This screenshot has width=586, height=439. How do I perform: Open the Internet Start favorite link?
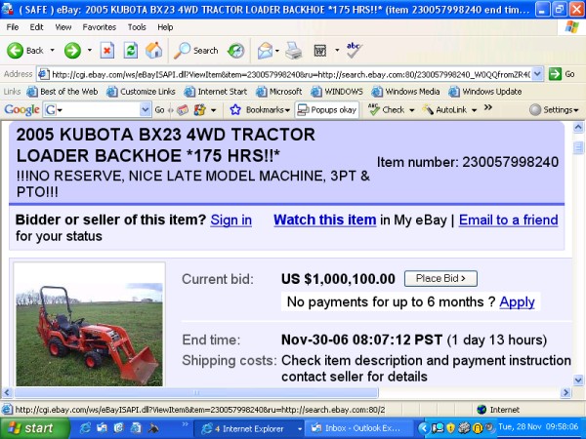[216, 92]
